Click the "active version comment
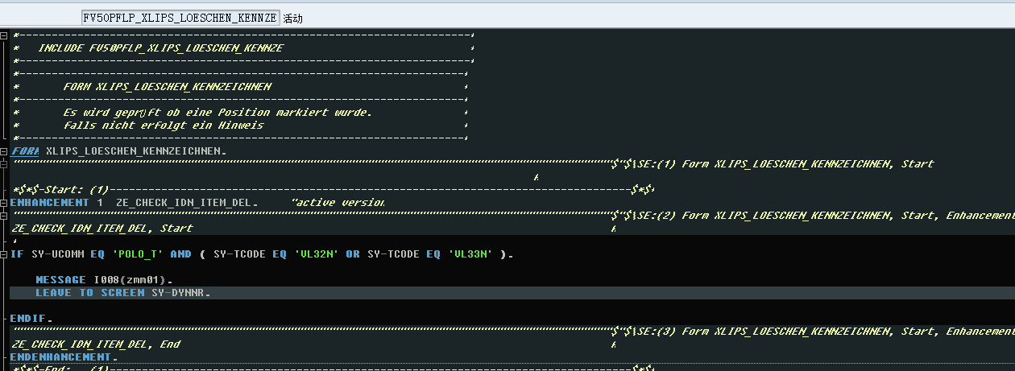 tap(338, 203)
